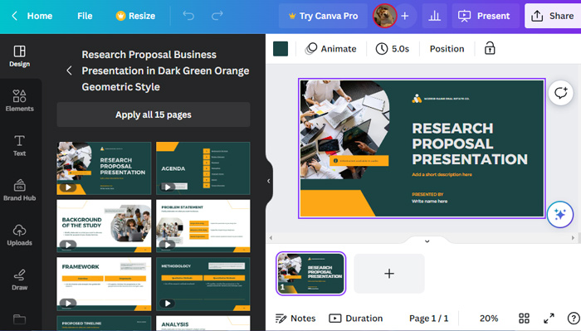The height and width of the screenshot is (331, 581).
Task: Redo the last action
Action: click(x=217, y=16)
